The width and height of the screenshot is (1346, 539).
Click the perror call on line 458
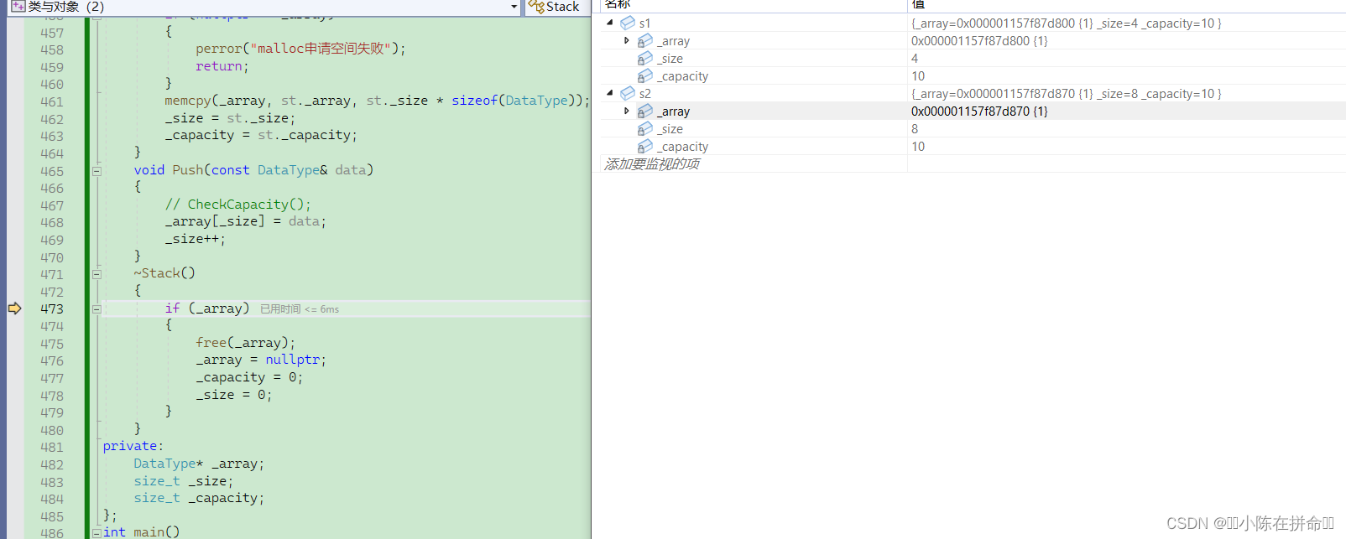pos(300,49)
